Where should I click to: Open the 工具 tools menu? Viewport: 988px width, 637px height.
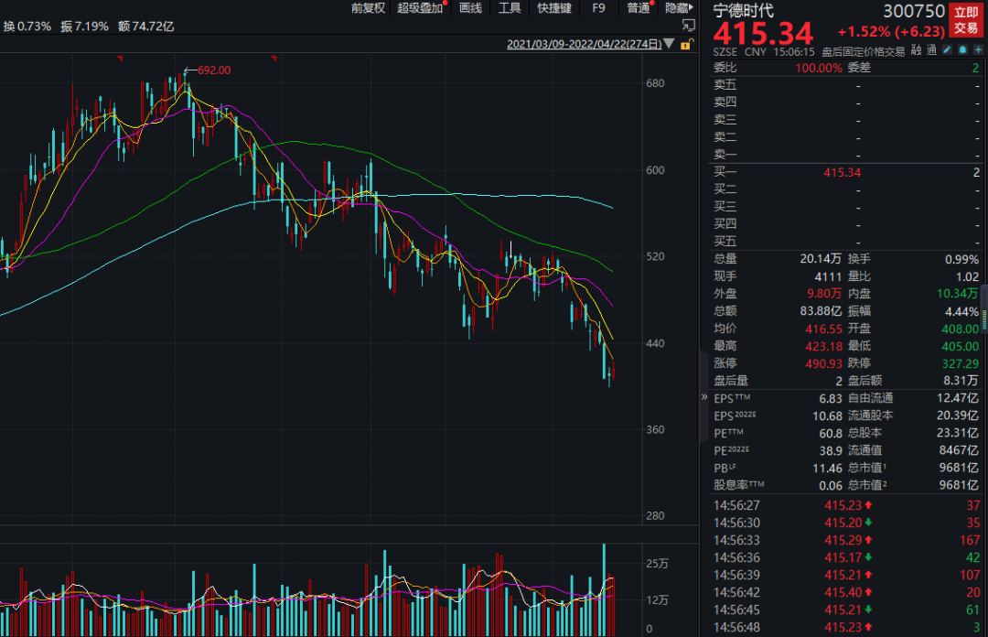(510, 8)
